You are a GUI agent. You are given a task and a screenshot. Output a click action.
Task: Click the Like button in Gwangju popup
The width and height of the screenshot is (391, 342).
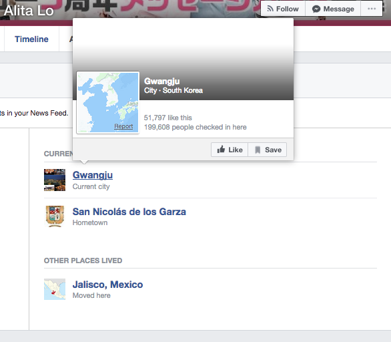pyautogui.click(x=230, y=150)
